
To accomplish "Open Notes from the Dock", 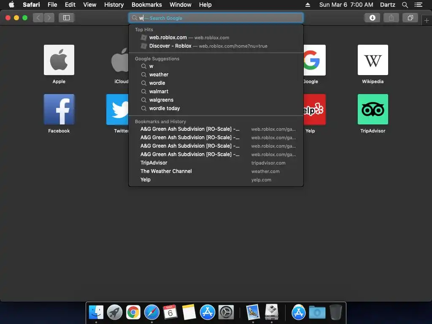I will 189,312.
